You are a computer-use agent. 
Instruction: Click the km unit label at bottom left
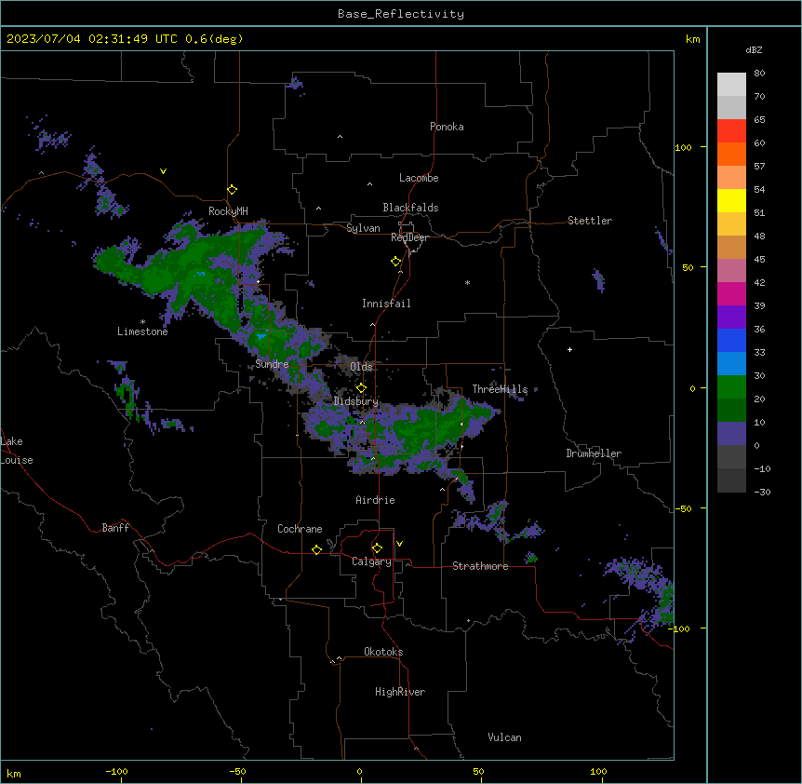[14, 773]
